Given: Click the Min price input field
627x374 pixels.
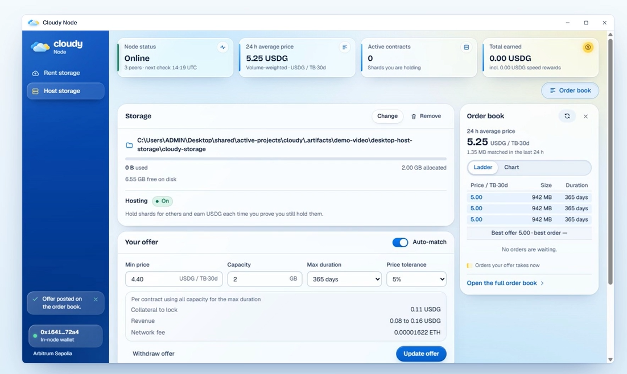Looking at the screenshot, I should (174, 279).
